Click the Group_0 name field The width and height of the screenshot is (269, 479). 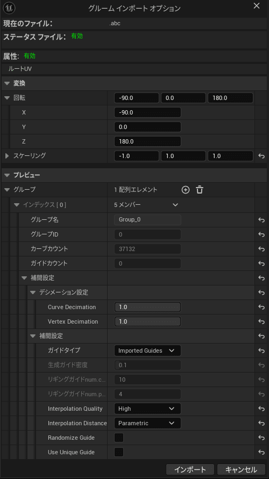click(x=147, y=220)
